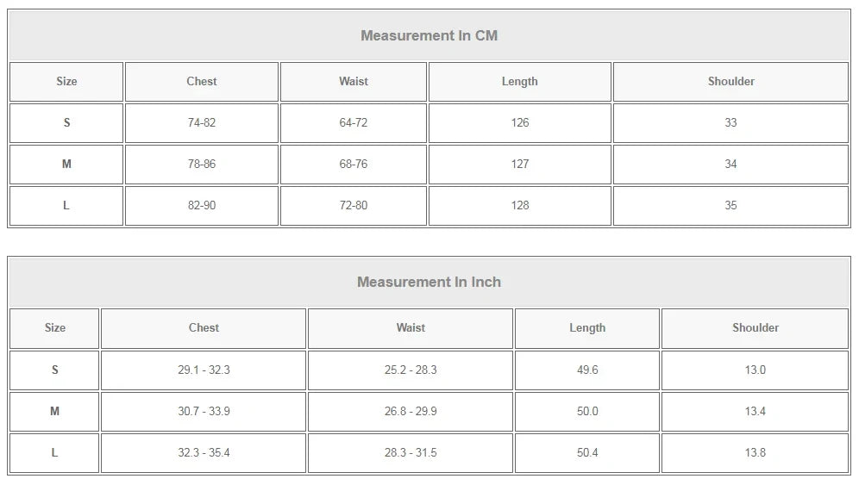Select the 127 length cell

pos(520,165)
